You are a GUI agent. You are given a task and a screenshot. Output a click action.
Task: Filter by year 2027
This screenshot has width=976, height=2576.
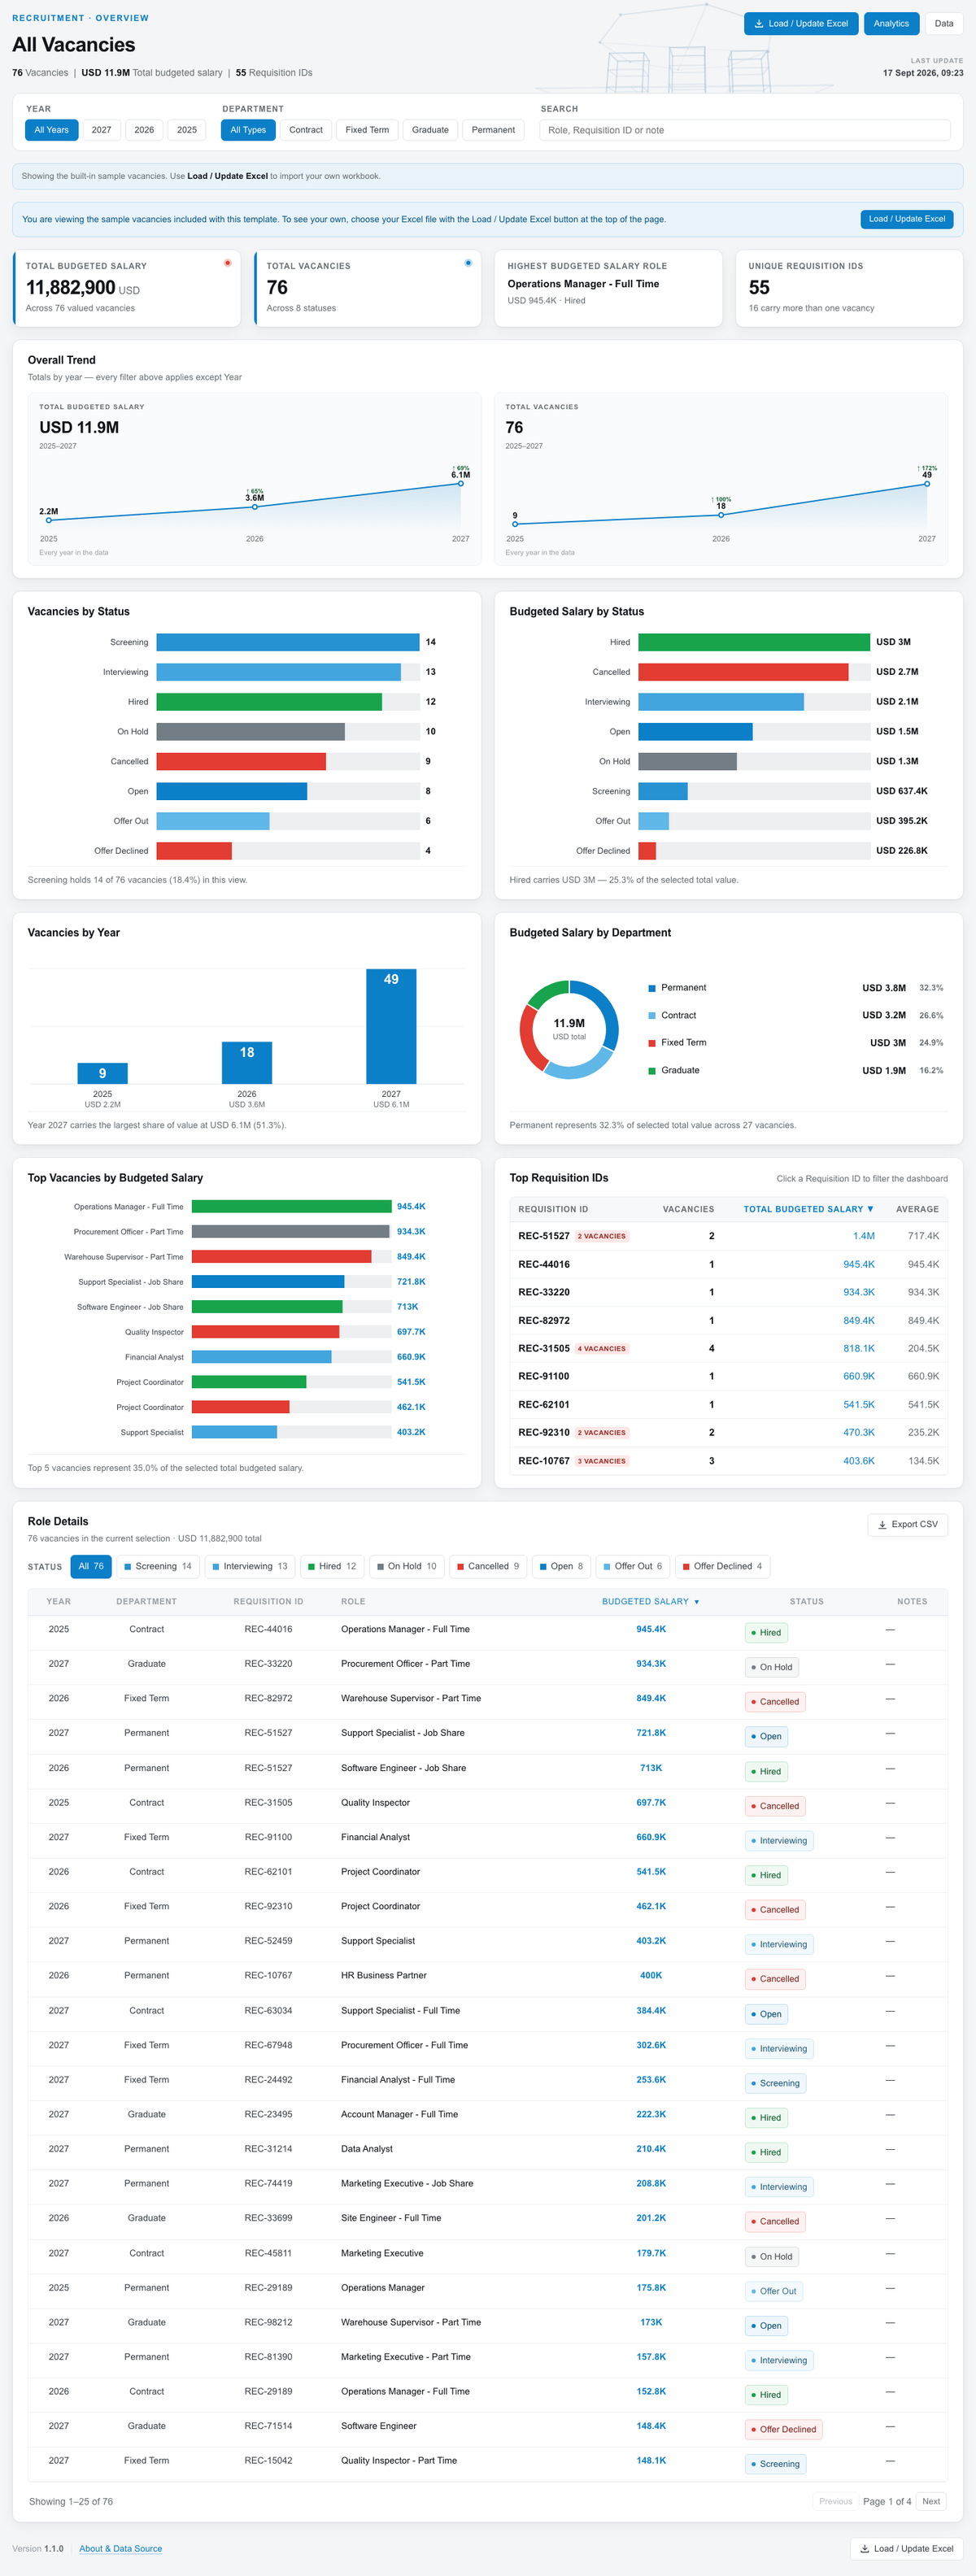(102, 130)
